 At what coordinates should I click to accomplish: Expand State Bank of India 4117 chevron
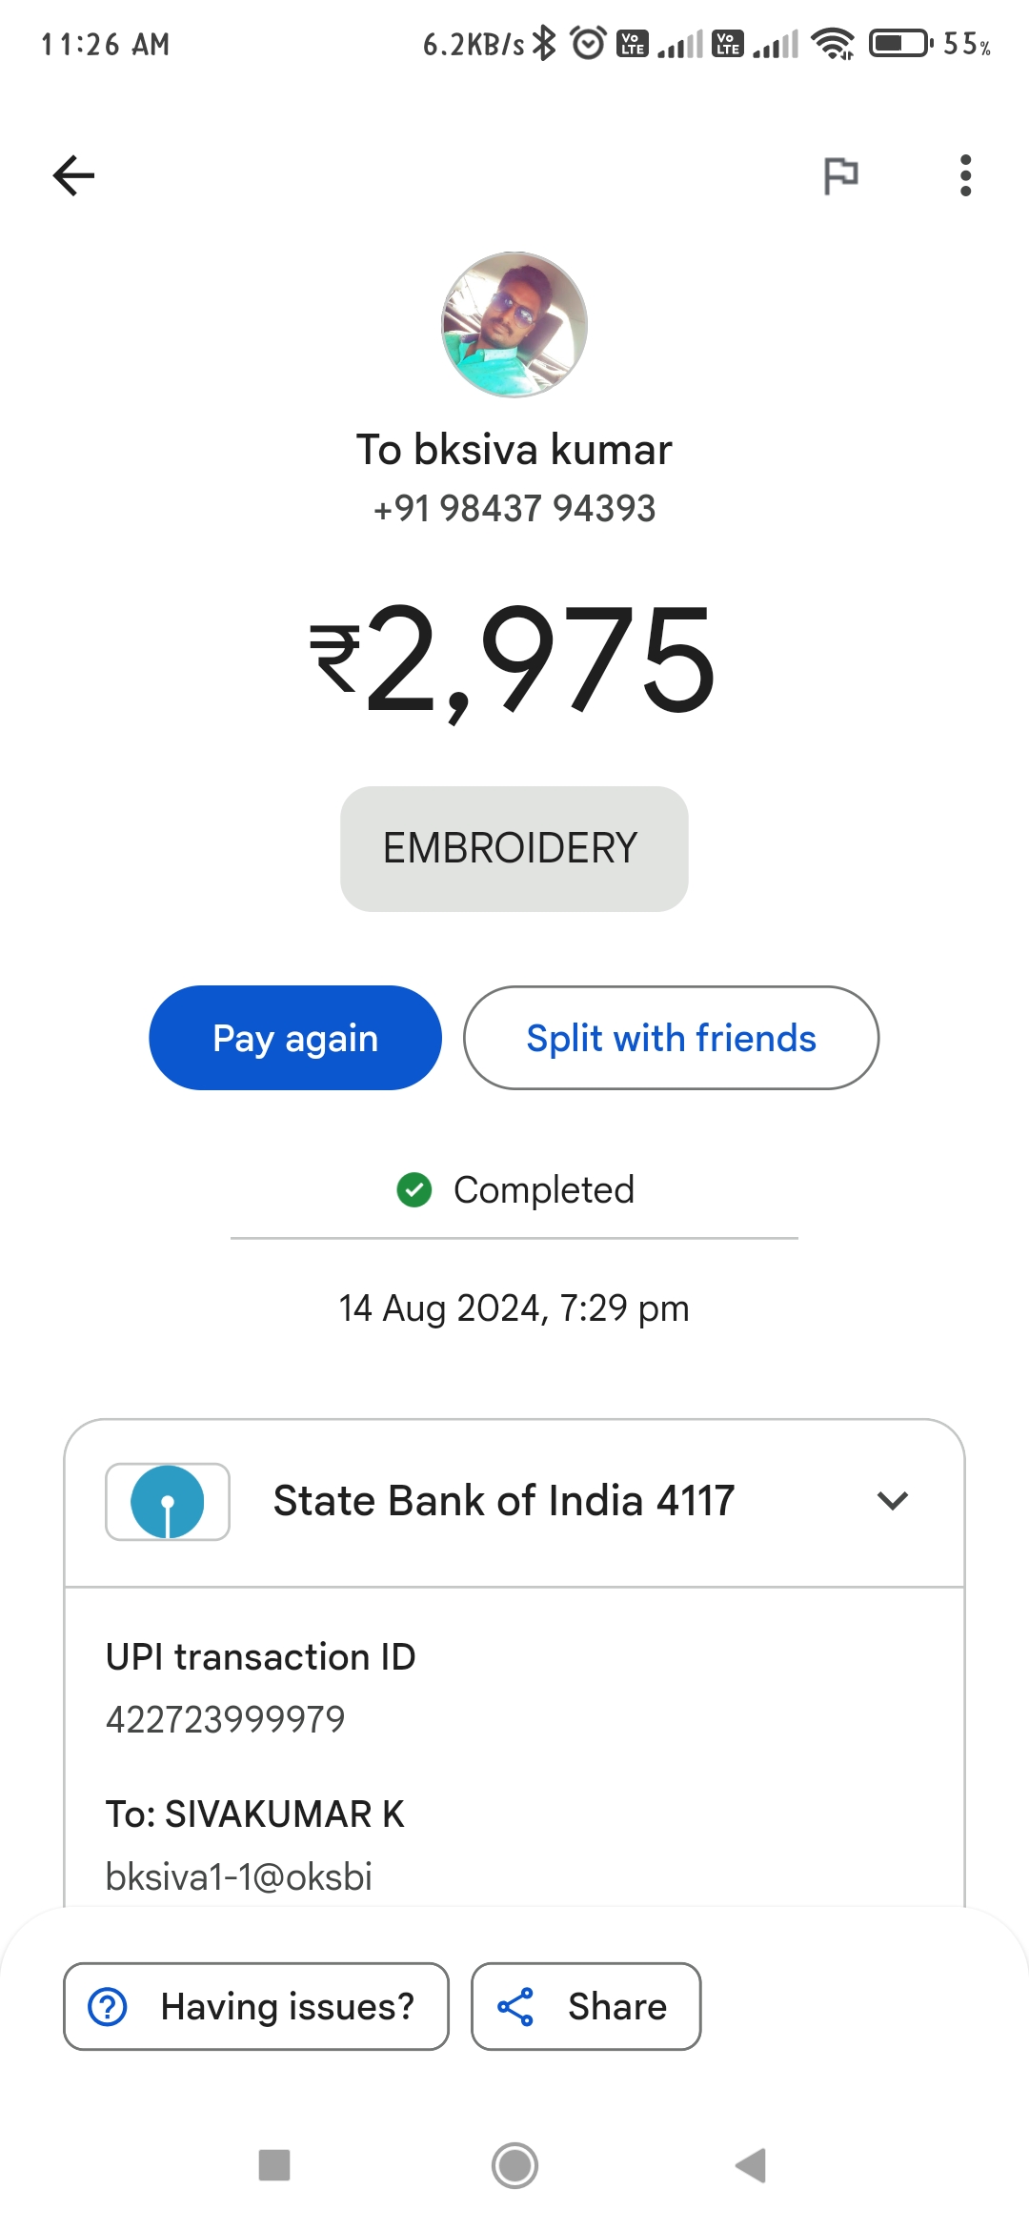tap(893, 1501)
